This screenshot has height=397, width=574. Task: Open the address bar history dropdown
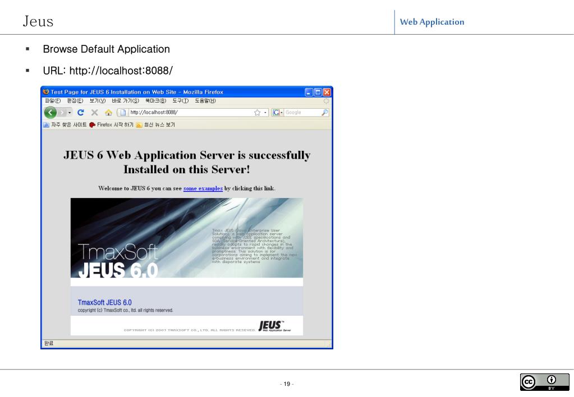point(265,112)
